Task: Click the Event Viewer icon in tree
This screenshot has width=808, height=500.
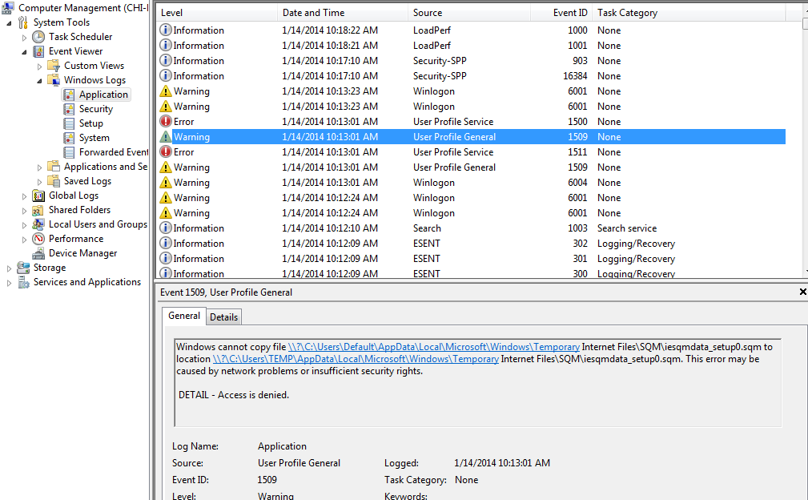Action: [38, 51]
